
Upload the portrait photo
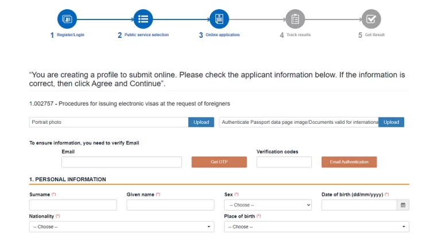tap(201, 122)
